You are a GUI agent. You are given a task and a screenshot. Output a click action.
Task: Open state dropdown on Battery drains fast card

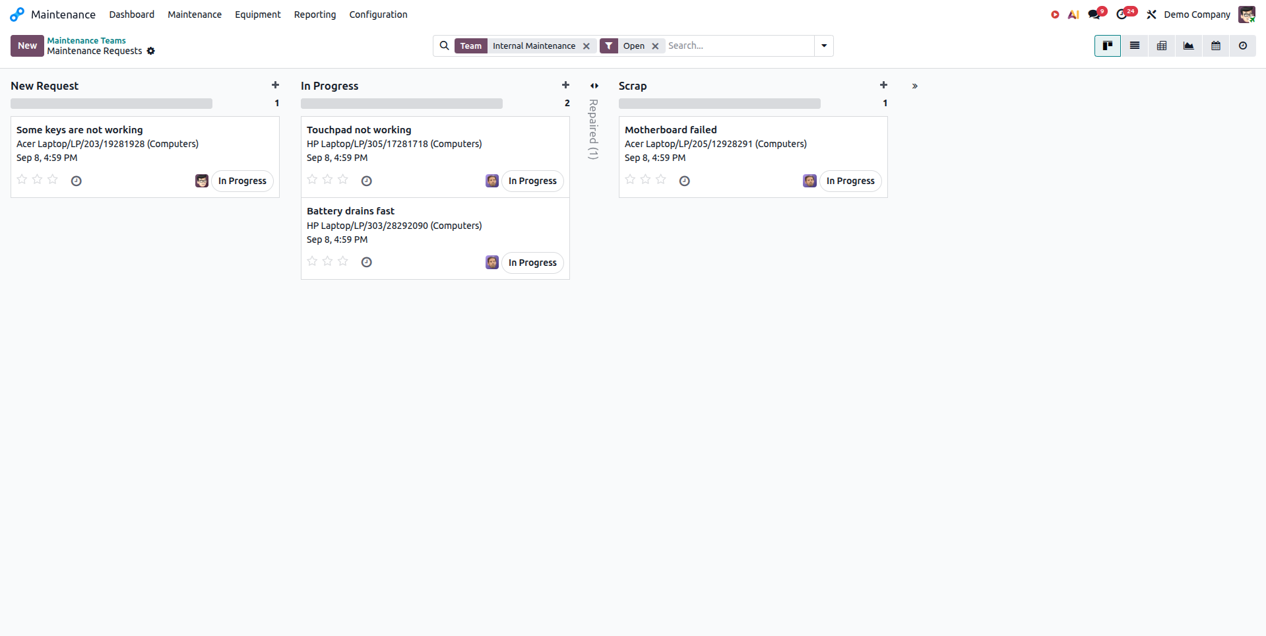(532, 263)
